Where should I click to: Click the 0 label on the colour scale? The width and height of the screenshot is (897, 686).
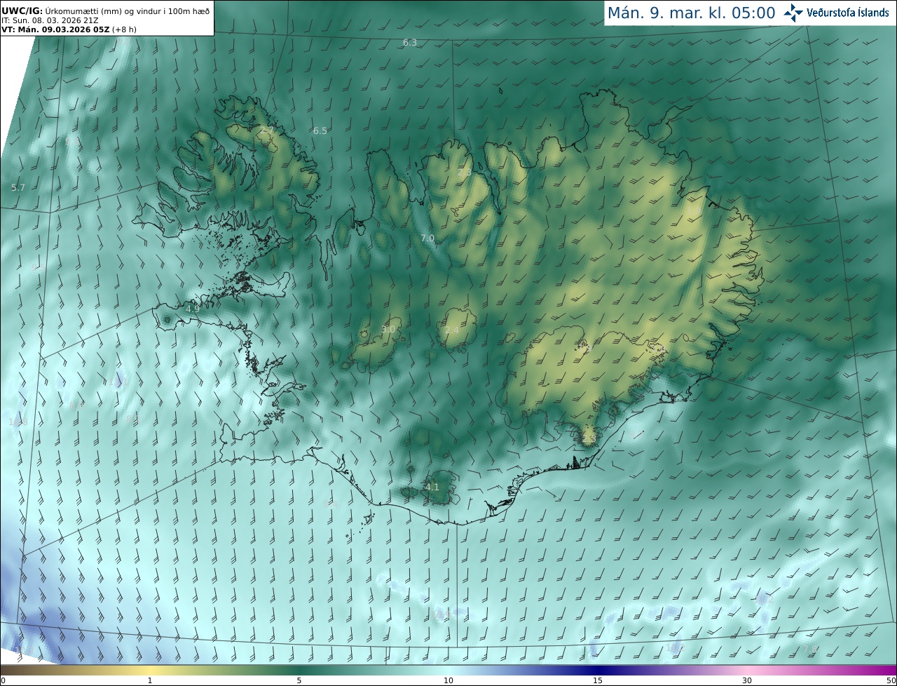3,680
